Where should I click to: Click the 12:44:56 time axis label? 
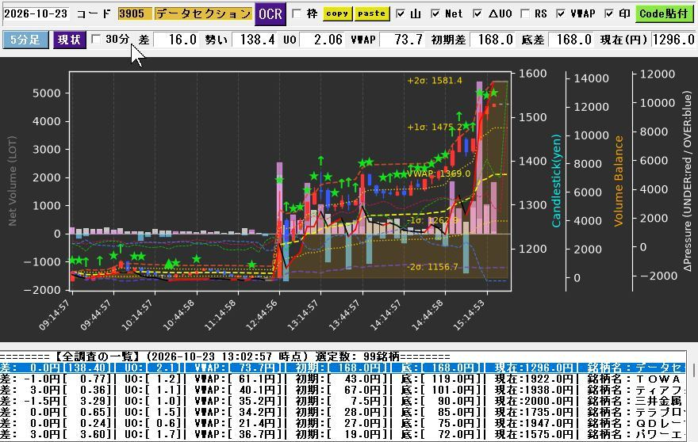(263, 314)
